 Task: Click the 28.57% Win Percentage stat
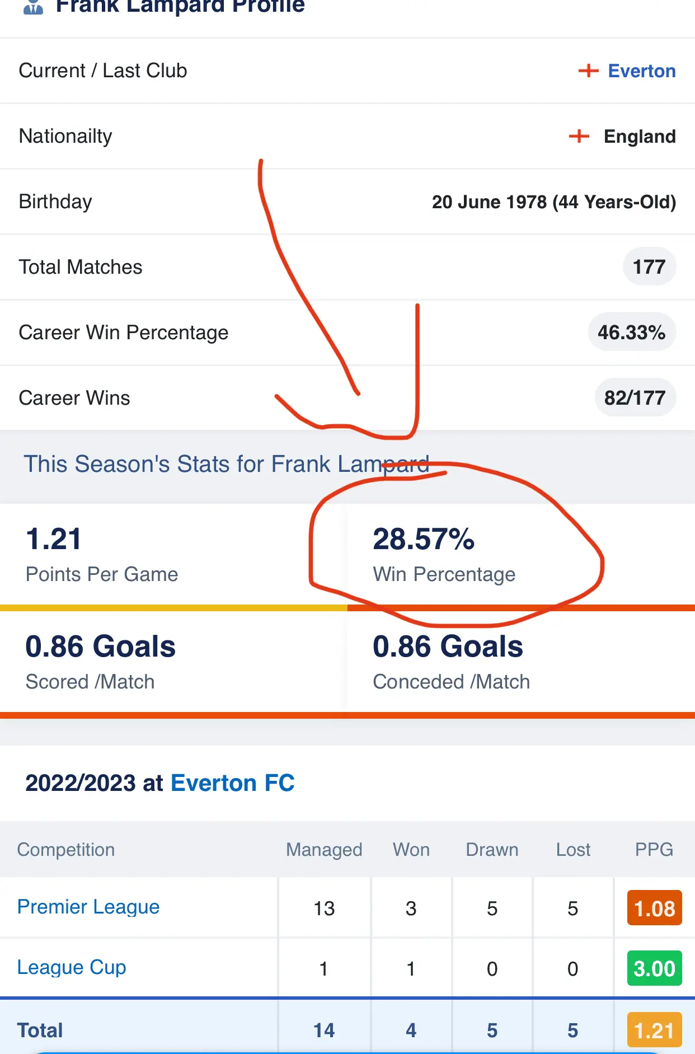point(424,540)
